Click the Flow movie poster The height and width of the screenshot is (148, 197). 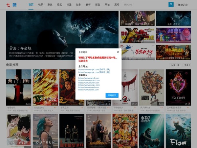pyautogui.click(x=178, y=131)
